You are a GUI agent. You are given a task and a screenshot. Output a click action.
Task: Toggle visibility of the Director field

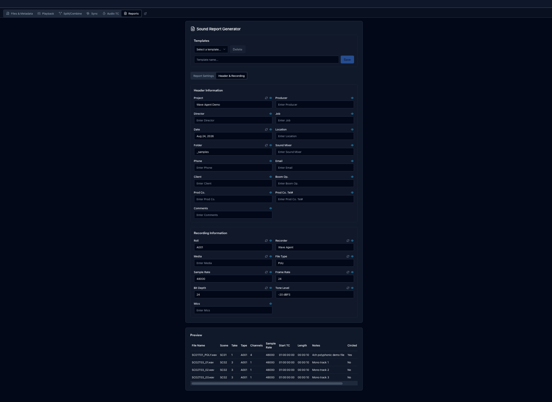tap(270, 114)
